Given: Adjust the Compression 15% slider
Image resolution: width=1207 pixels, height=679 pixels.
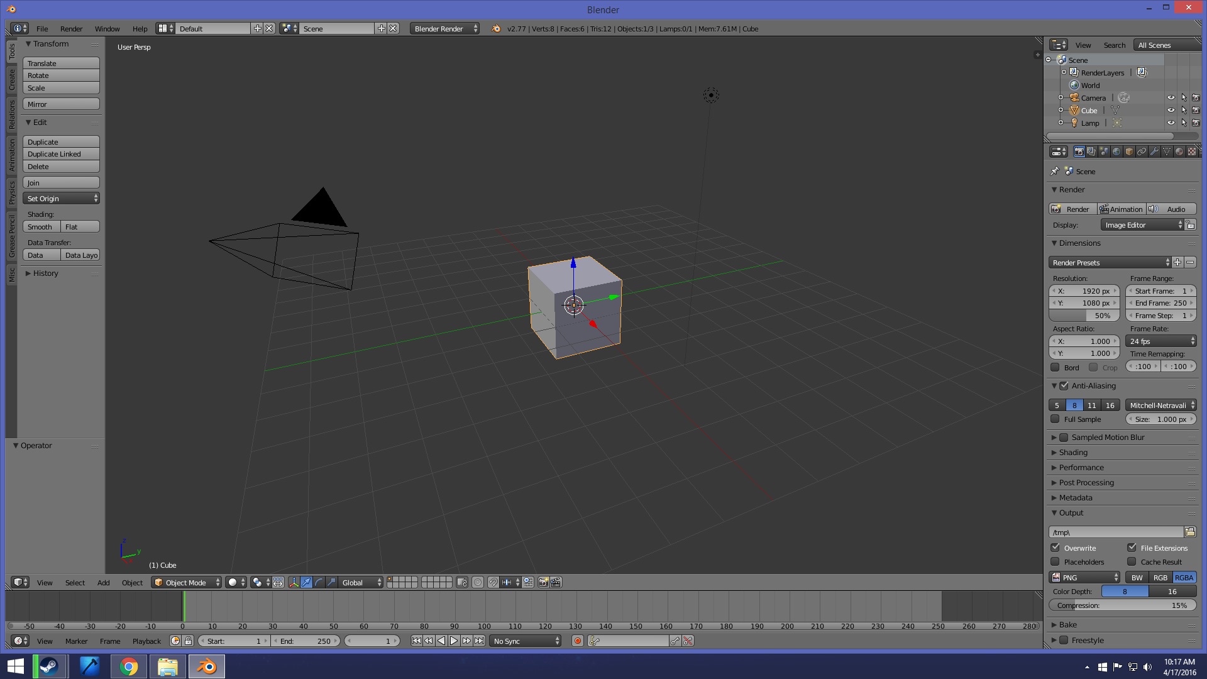Looking at the screenshot, I should point(1122,605).
